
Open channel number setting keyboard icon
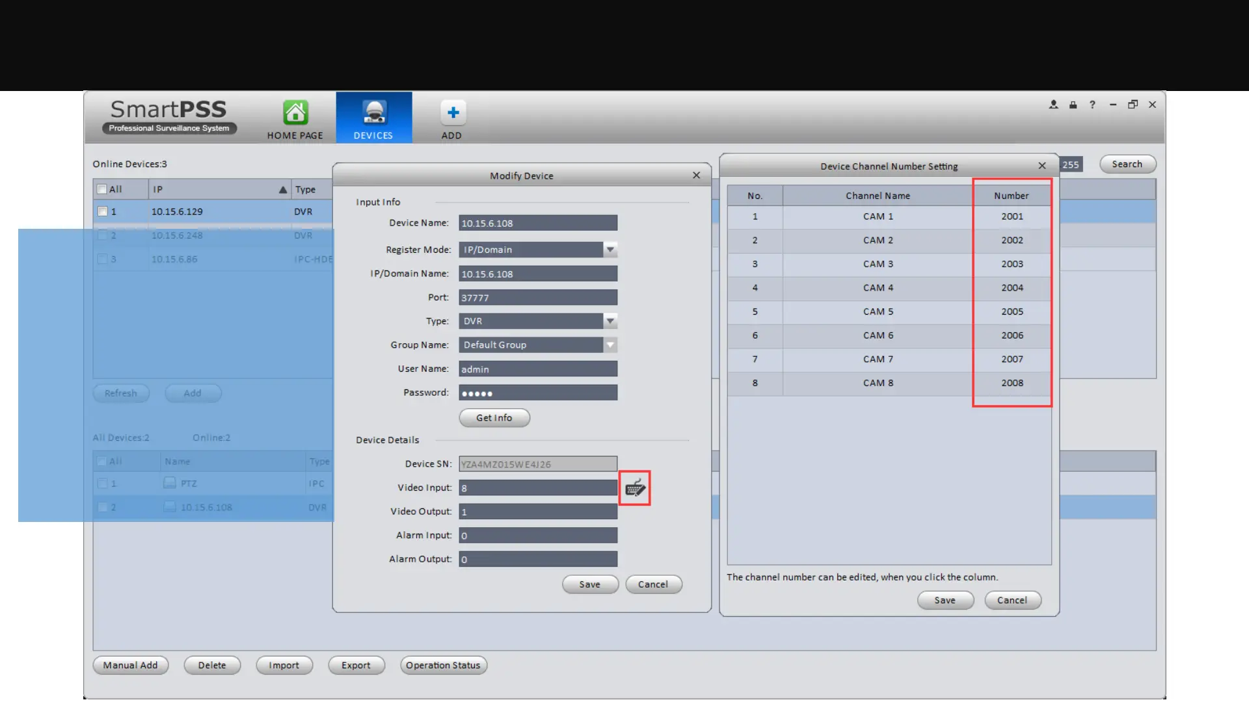click(x=635, y=488)
